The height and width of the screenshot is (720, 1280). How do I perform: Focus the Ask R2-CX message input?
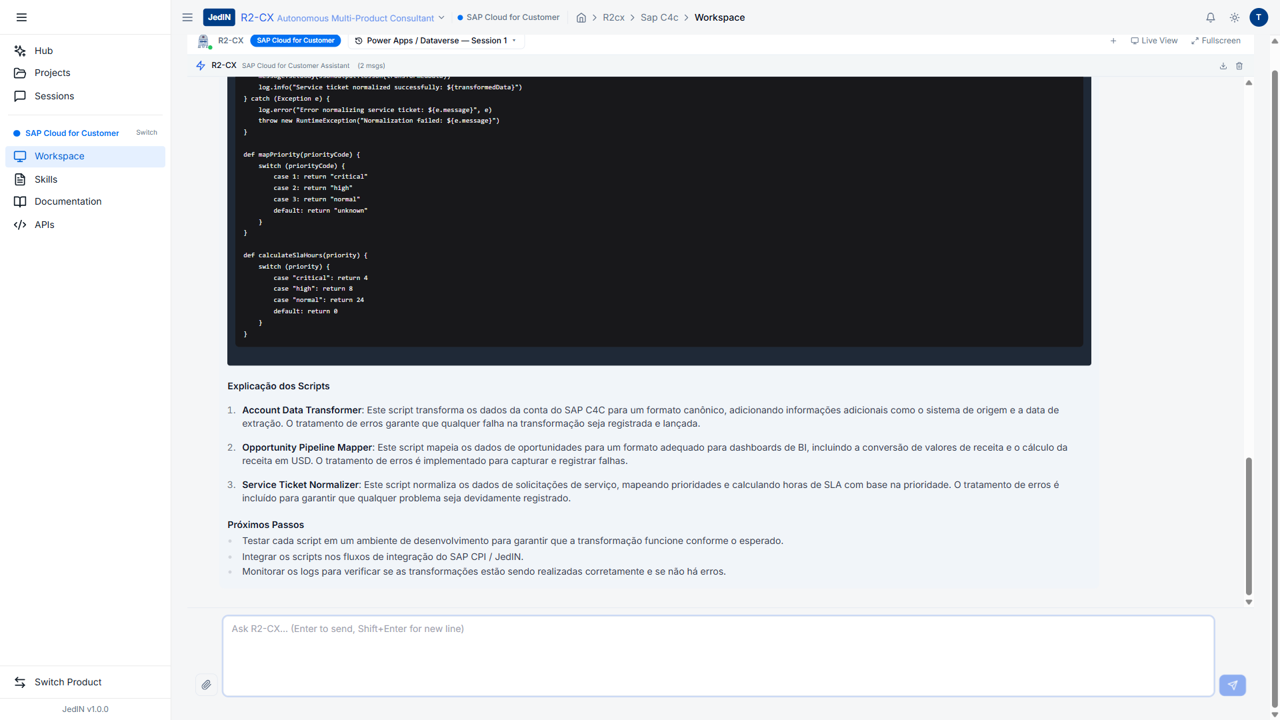(718, 656)
